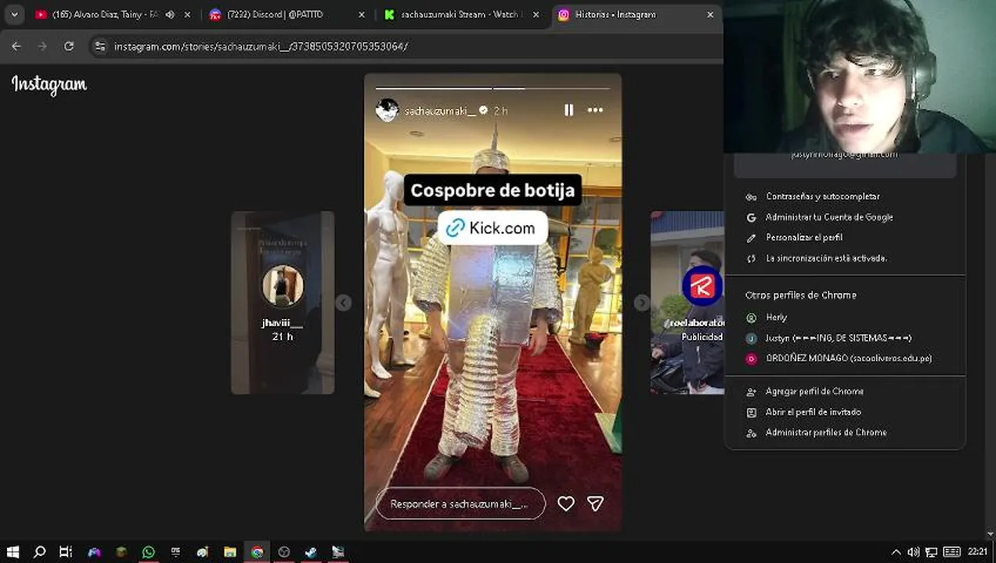This screenshot has width=996, height=563.
Task: Jump to story progress bar segment
Action: coord(493,88)
